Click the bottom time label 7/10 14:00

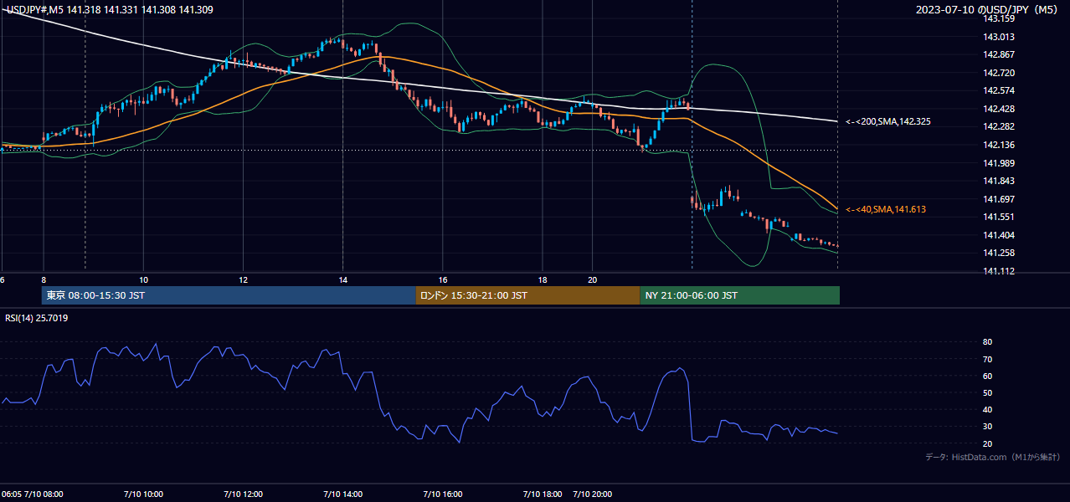tap(342, 494)
